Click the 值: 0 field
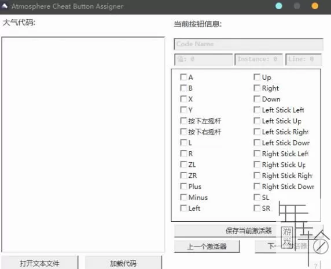Screen dimensions: 331x269 (x=204, y=59)
